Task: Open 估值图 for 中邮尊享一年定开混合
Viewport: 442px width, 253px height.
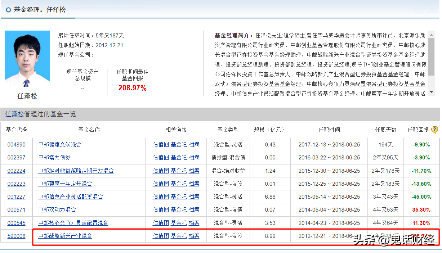Action: [161, 184]
